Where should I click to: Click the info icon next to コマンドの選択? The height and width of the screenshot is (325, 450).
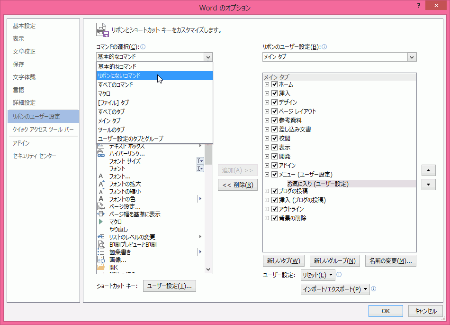(x=143, y=47)
